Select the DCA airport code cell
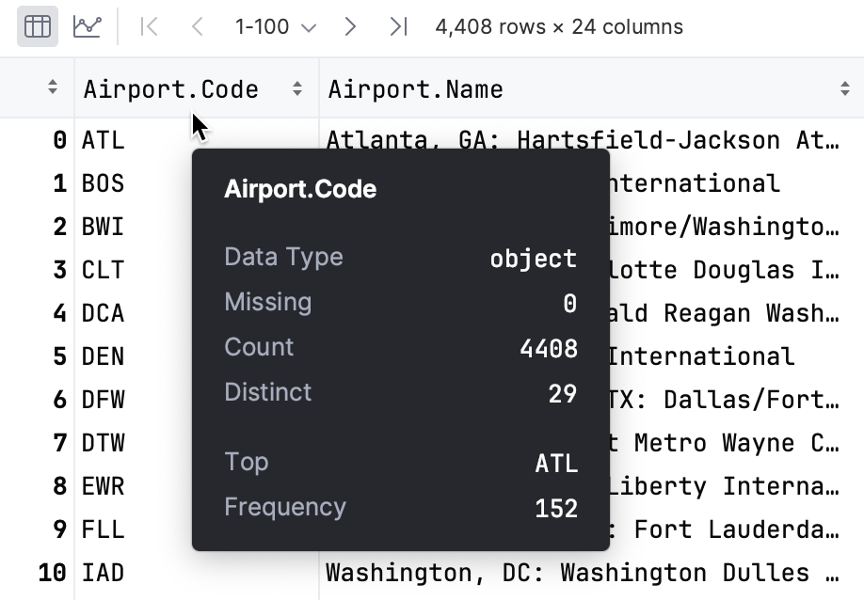The height and width of the screenshot is (600, 864). 103,313
